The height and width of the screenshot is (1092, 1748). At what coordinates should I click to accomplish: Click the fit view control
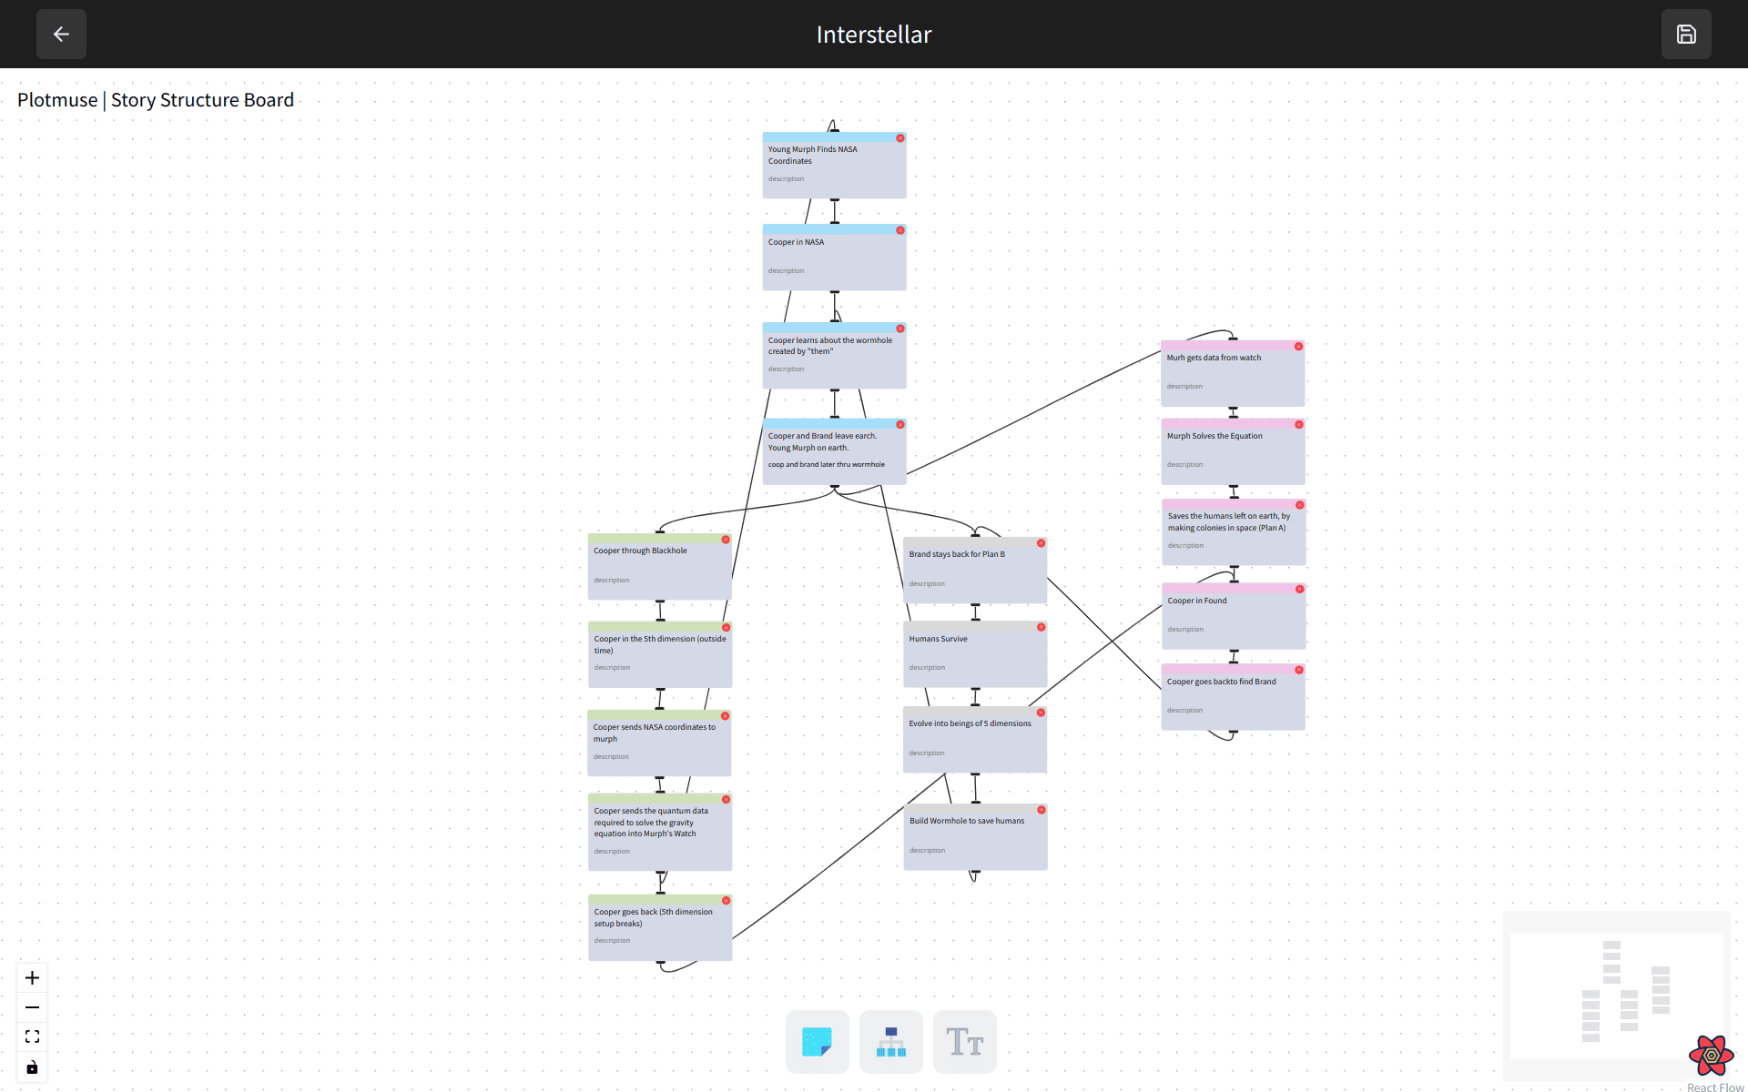coord(32,1036)
